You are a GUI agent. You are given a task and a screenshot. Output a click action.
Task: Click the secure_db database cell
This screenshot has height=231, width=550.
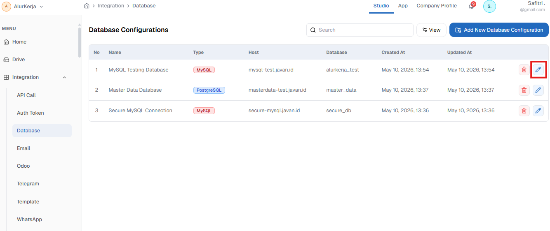[338, 111]
